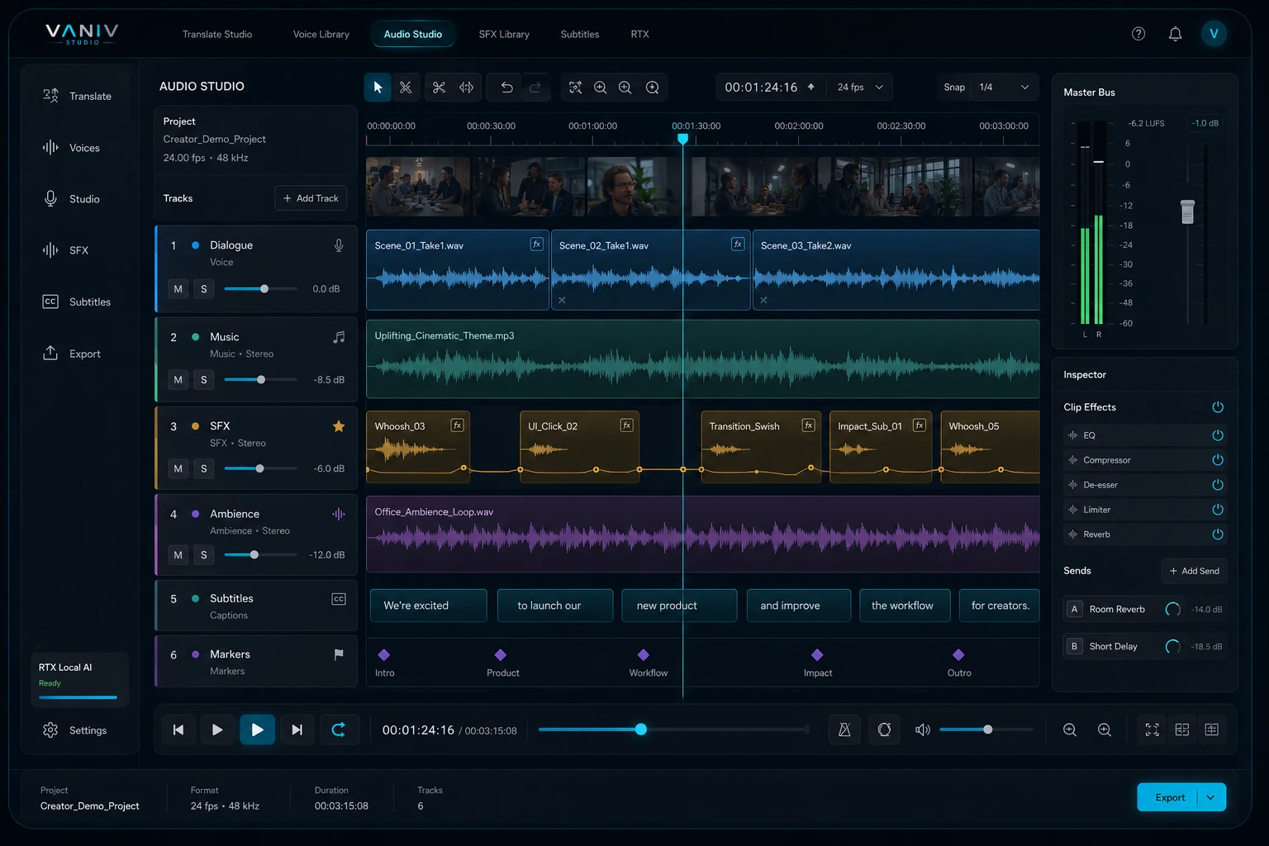The height and width of the screenshot is (846, 1269).
Task: Open the Voices panel in sidebar
Action: tap(78, 147)
